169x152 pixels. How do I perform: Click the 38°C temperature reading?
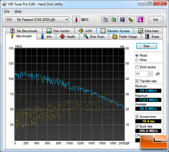tap(85, 20)
